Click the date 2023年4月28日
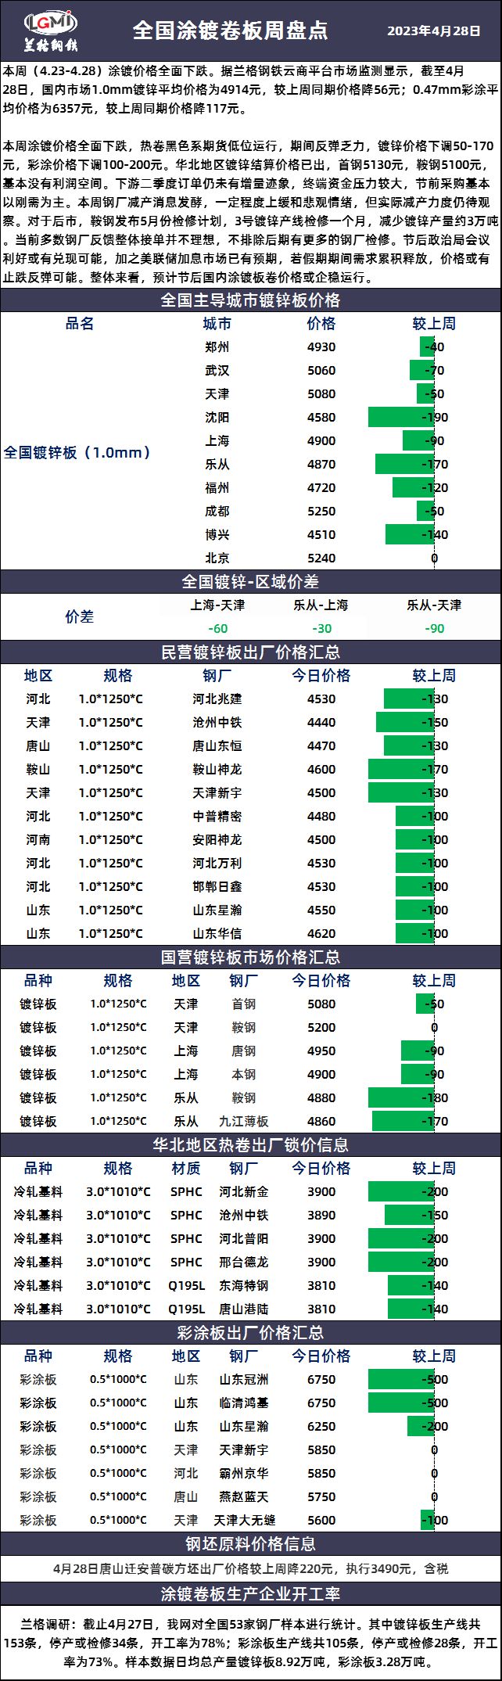 tap(434, 31)
